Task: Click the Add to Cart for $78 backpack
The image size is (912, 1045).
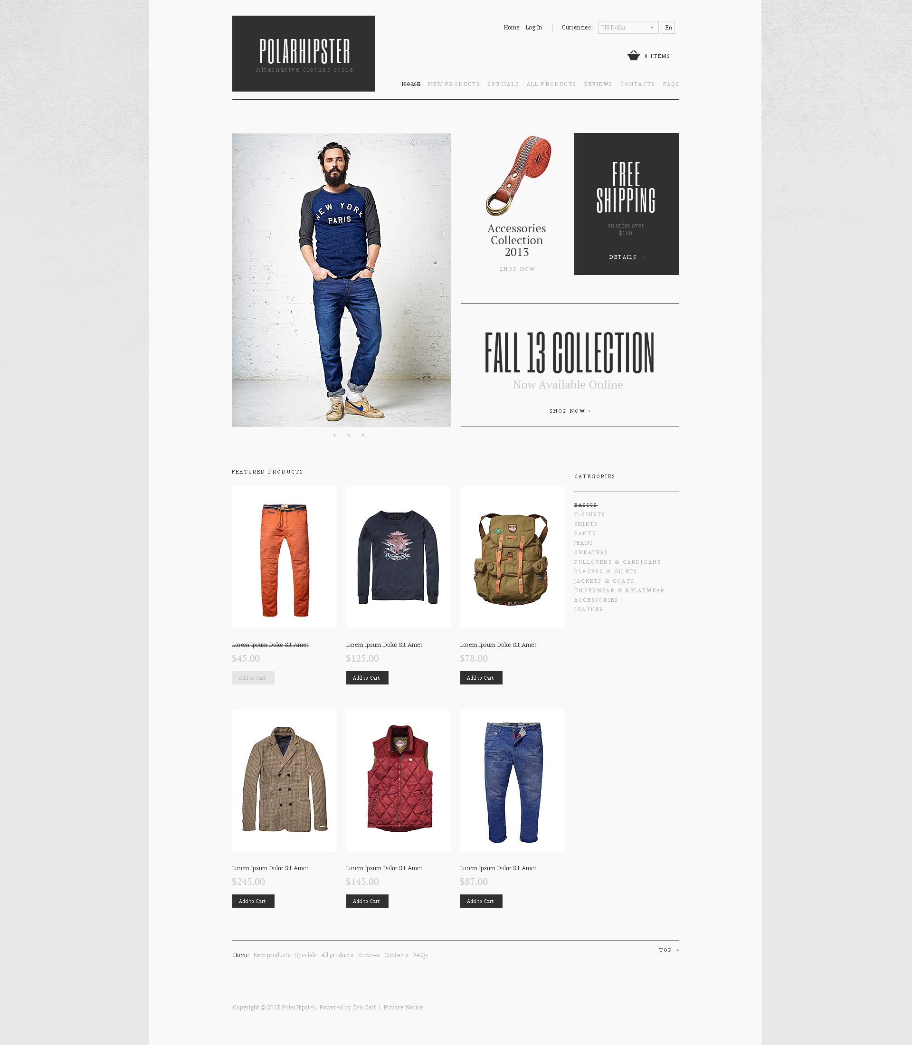Action: click(480, 678)
